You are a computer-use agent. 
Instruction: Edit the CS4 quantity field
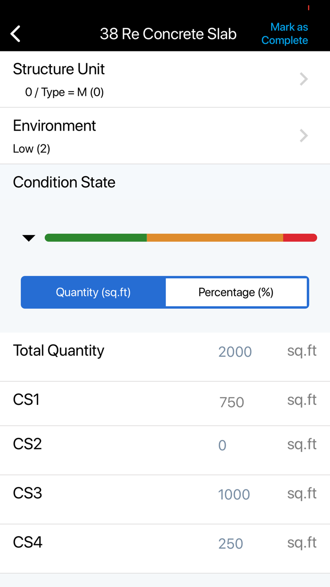(x=231, y=544)
